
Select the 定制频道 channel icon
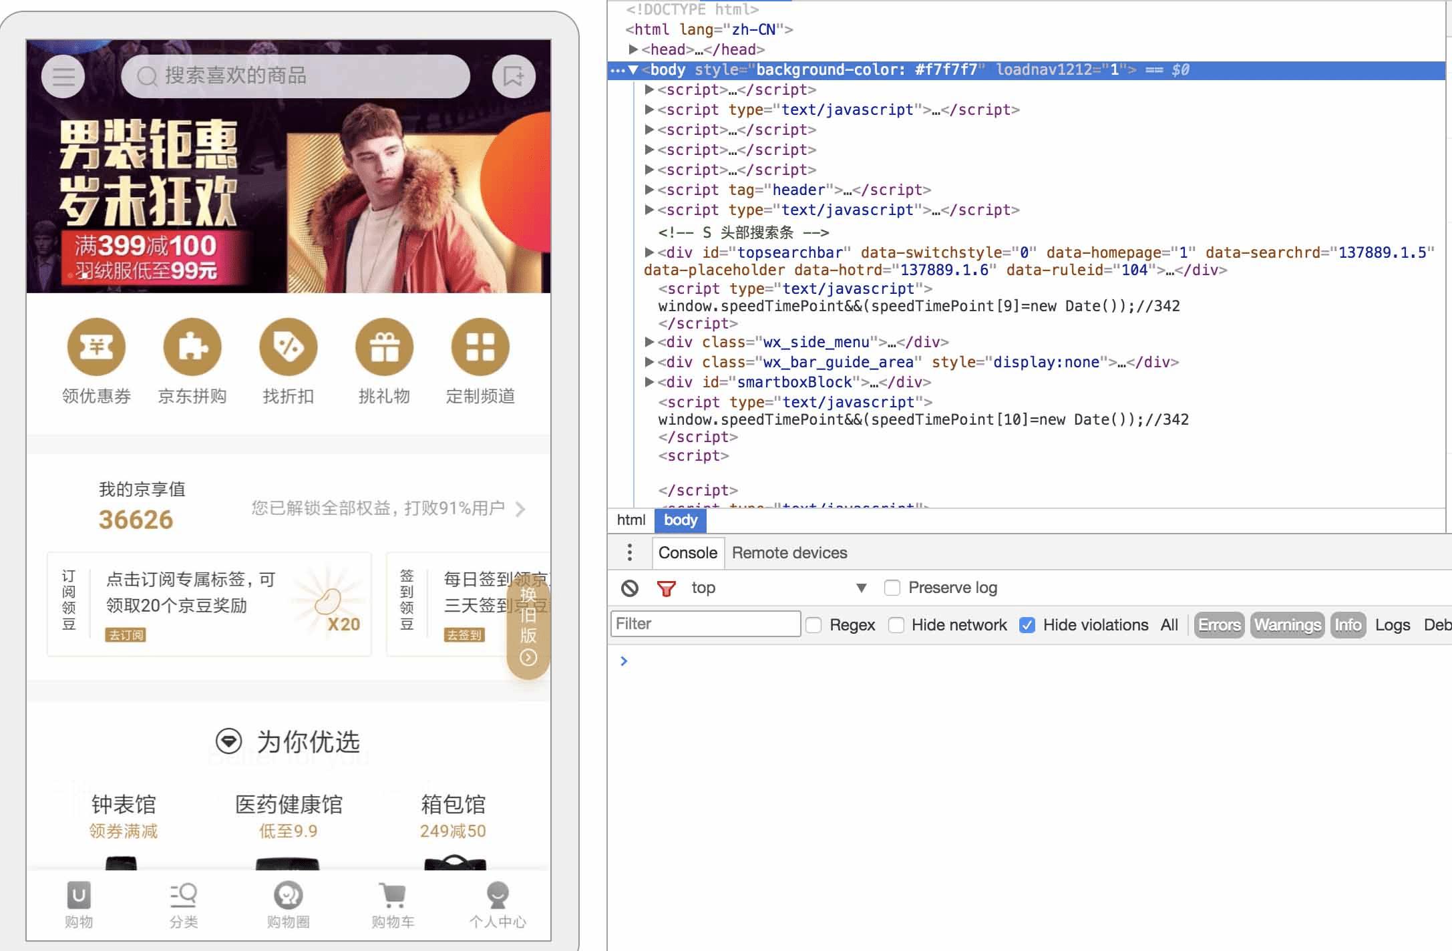[480, 347]
